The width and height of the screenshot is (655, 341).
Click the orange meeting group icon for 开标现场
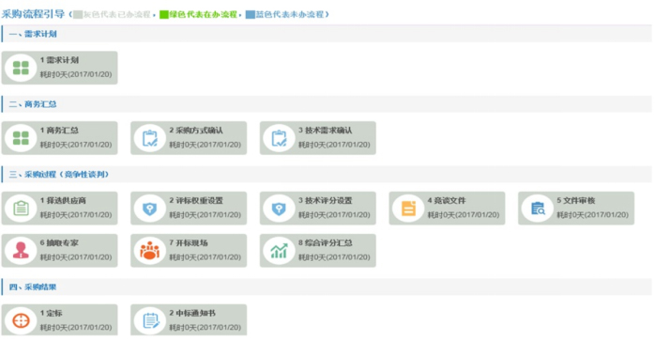[x=149, y=251]
